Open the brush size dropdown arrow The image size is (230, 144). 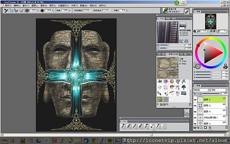(38, 10)
